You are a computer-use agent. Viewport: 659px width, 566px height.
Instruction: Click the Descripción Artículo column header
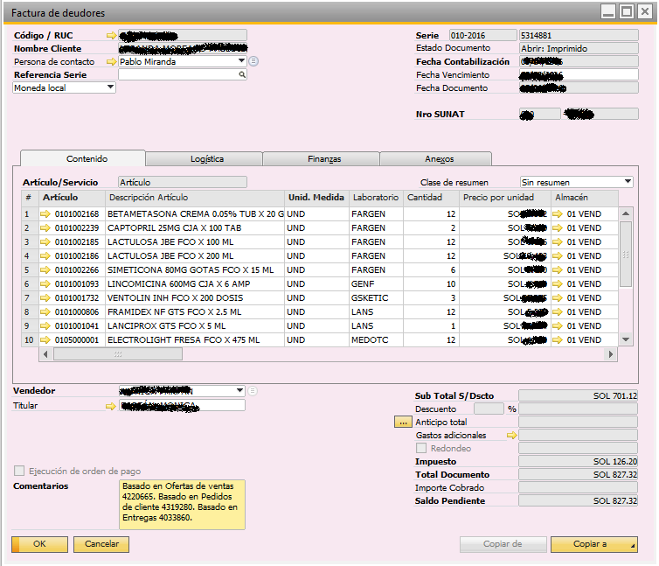(195, 198)
